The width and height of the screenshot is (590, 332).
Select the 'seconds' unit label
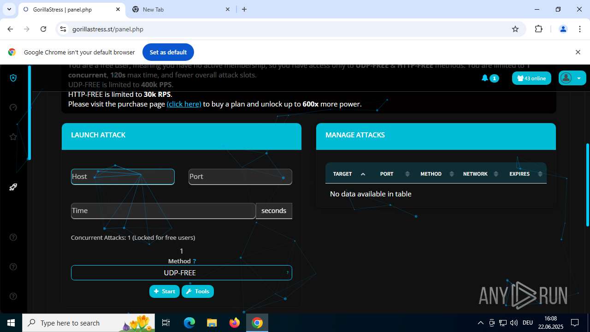coord(274,211)
